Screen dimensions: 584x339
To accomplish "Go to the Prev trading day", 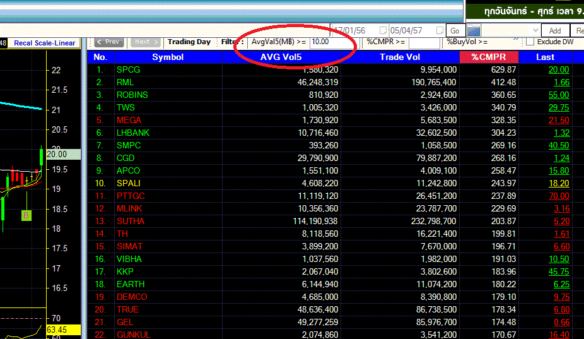I will (108, 42).
